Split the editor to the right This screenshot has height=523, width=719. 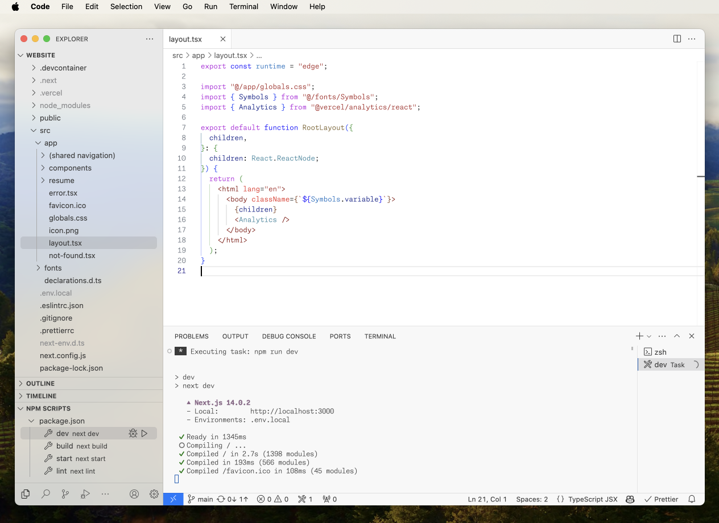(x=677, y=39)
